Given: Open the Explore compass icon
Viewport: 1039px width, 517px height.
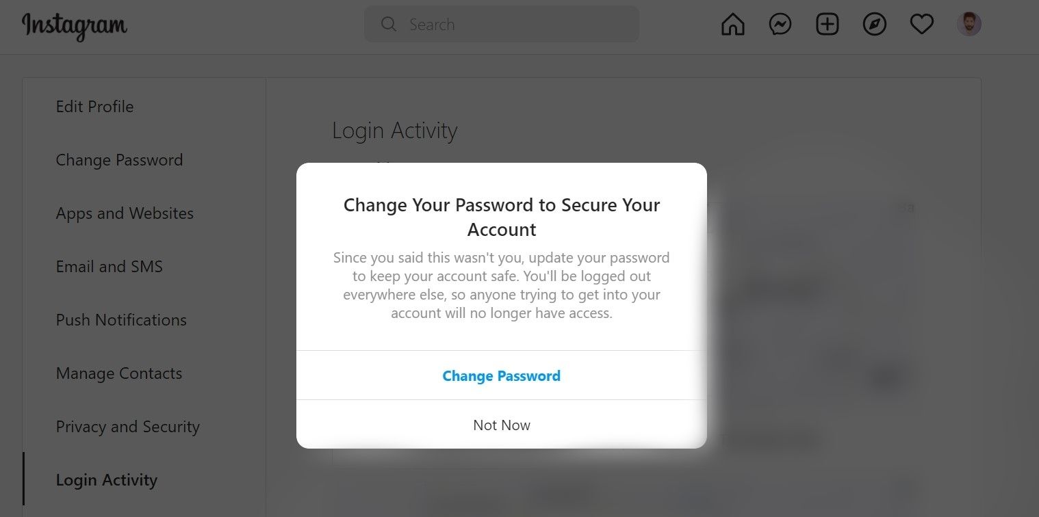Looking at the screenshot, I should (x=875, y=25).
